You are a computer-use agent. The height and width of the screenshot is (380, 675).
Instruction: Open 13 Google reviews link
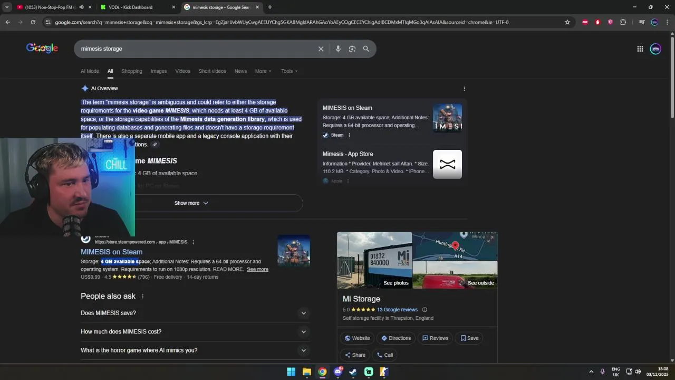(397, 310)
